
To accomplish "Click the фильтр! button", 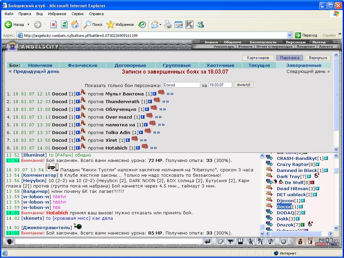I will click(x=244, y=85).
